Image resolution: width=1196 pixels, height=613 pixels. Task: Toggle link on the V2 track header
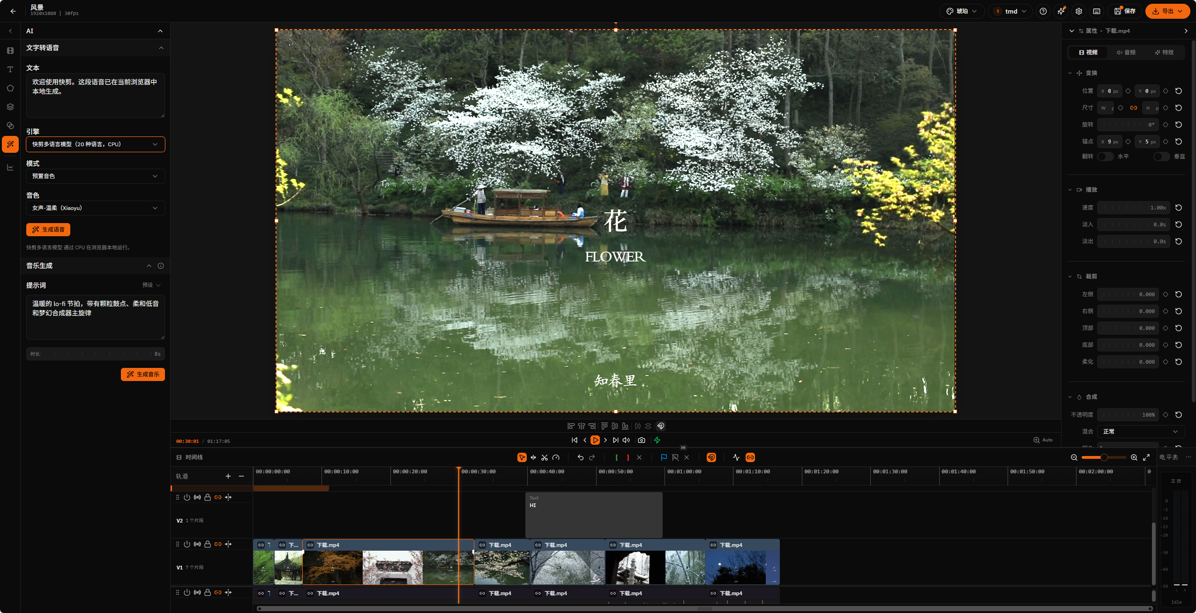point(218,497)
